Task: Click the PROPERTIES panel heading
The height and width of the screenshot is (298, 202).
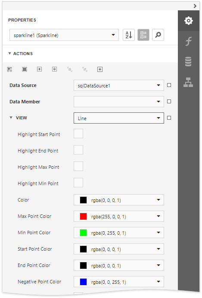Action: (22, 20)
